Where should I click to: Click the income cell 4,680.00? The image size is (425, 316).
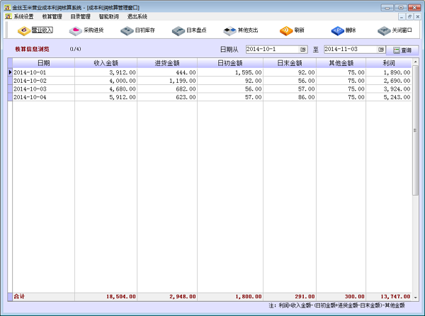[x=106, y=89]
